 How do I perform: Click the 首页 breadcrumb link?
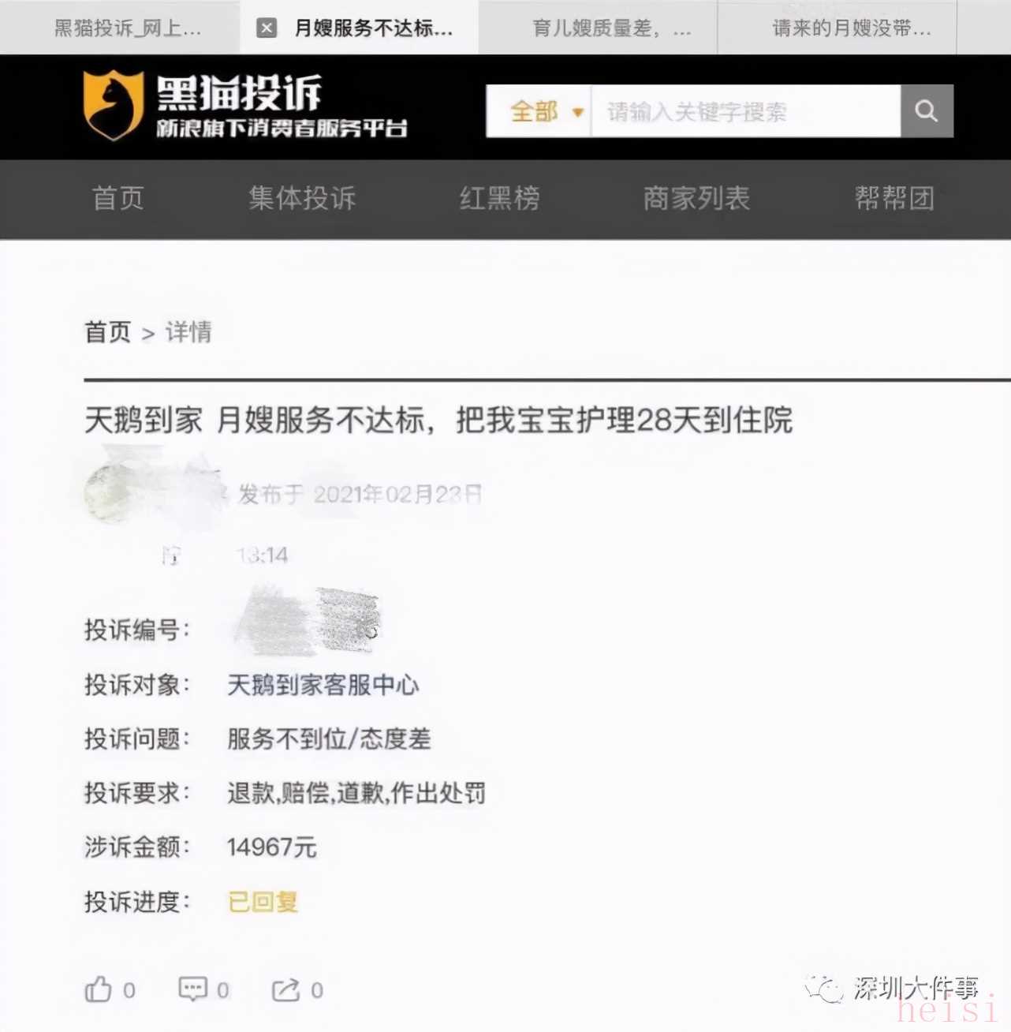(x=108, y=332)
